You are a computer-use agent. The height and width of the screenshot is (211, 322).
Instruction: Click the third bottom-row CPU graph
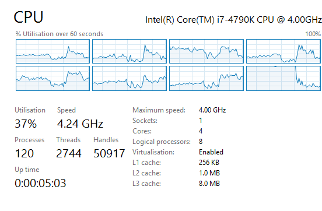click(206, 79)
